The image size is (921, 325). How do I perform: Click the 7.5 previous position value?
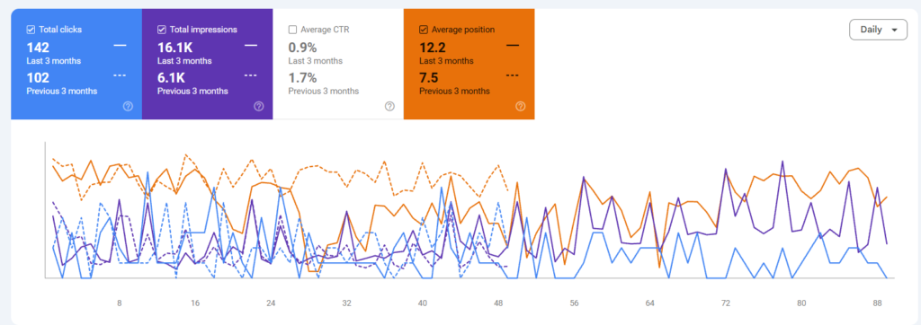429,78
